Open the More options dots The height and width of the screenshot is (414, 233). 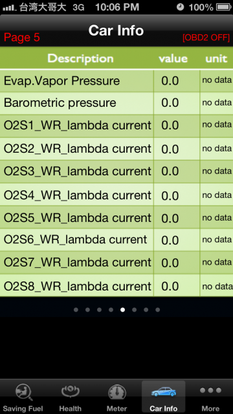click(210, 390)
